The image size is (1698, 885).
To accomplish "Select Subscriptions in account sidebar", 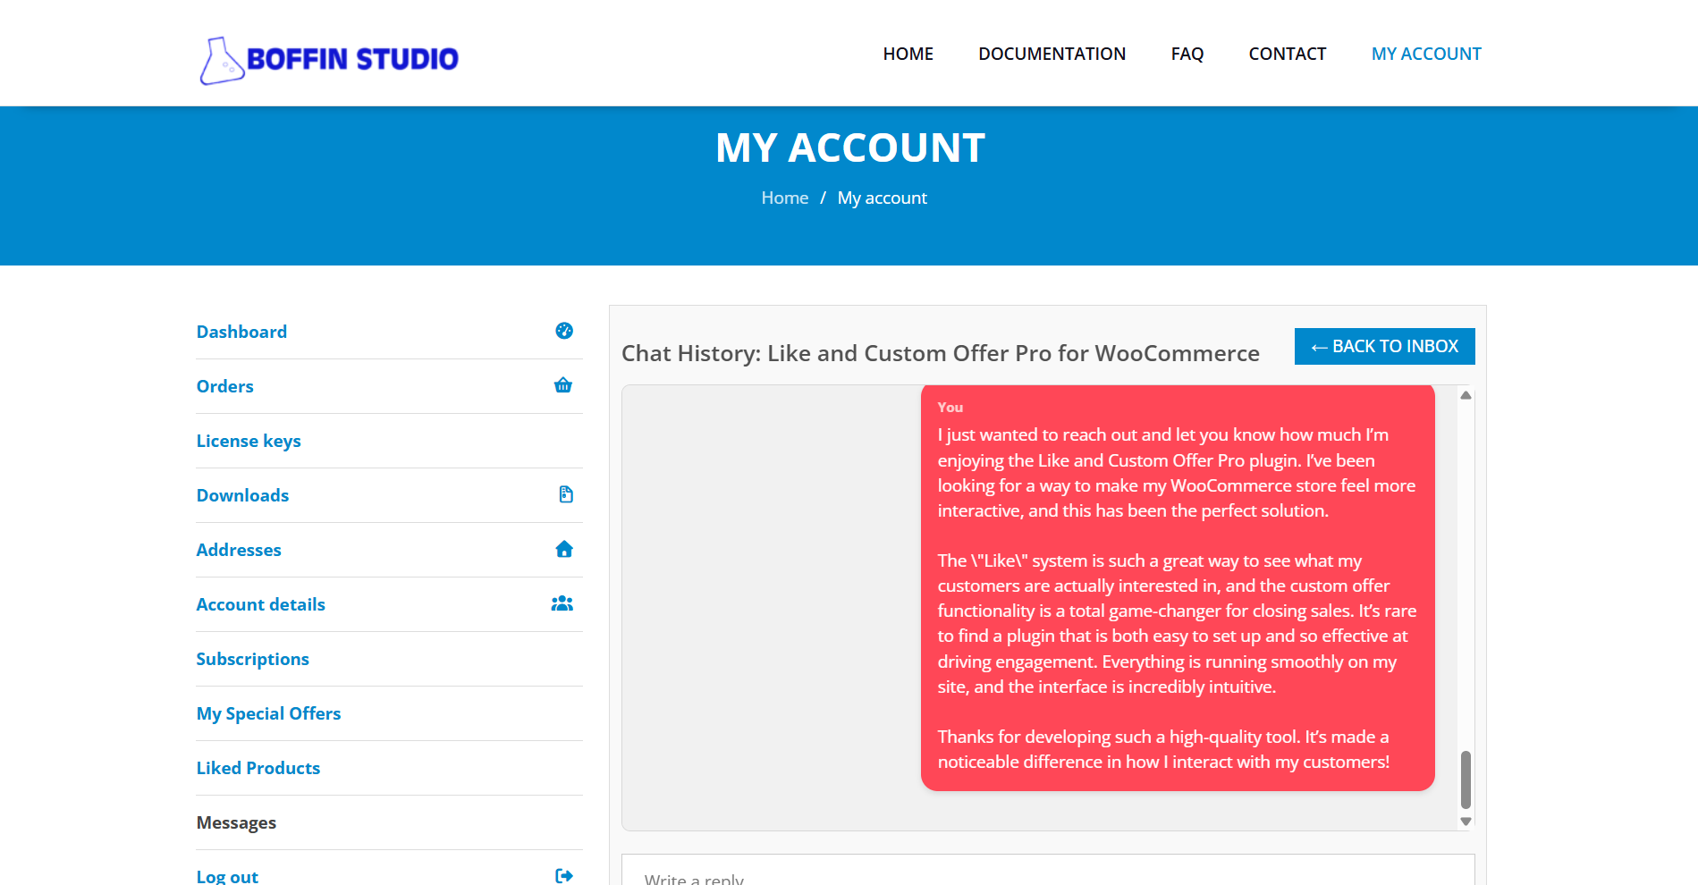I will coord(252,659).
